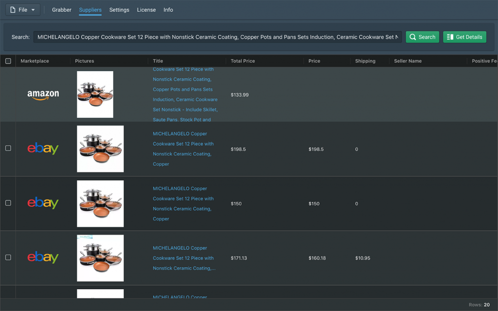Sort by the Seller Name column header
This screenshot has height=311, width=498.
coord(408,61)
